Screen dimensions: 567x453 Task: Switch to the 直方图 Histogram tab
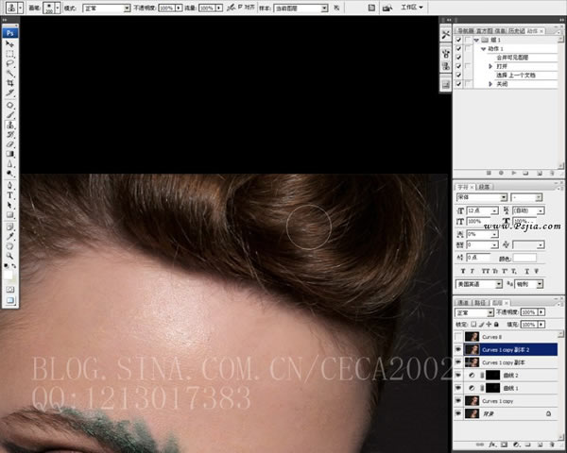tap(484, 31)
